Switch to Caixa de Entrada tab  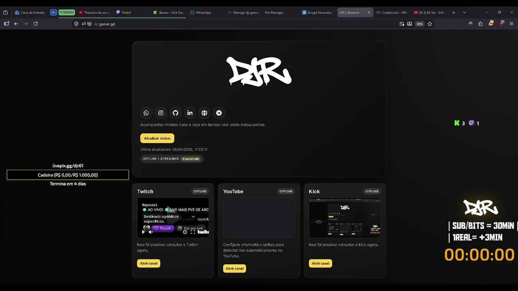[30, 13]
